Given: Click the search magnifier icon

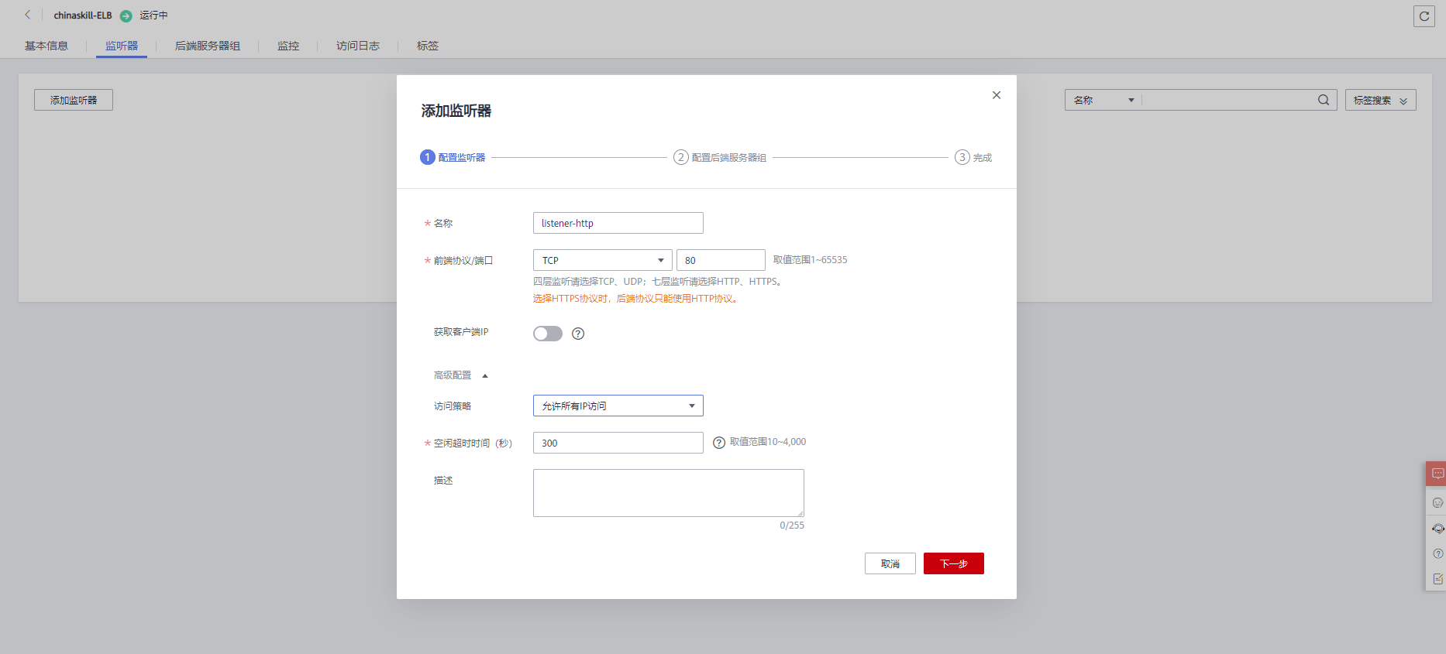Looking at the screenshot, I should tap(1324, 100).
